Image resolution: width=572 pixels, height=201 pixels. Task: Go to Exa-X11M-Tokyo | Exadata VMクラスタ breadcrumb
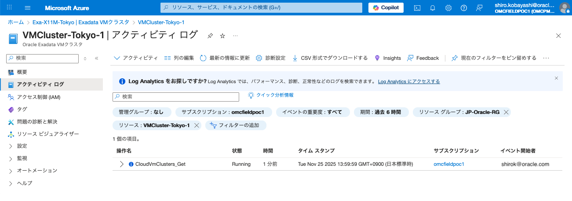[81, 22]
